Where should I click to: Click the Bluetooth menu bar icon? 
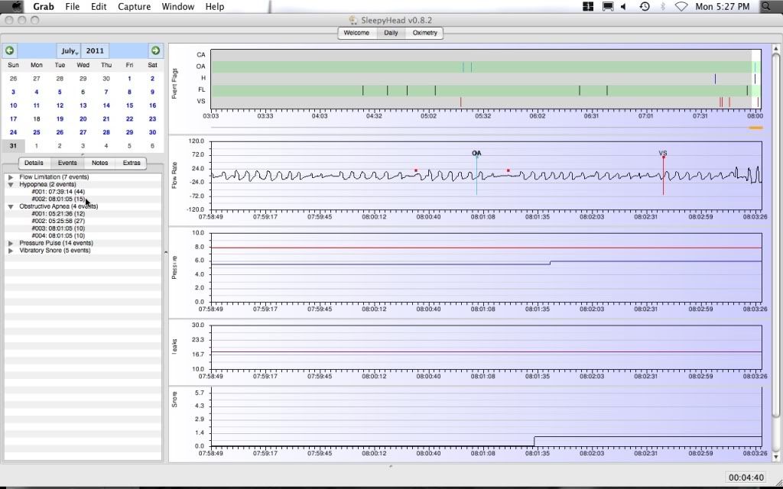663,6
